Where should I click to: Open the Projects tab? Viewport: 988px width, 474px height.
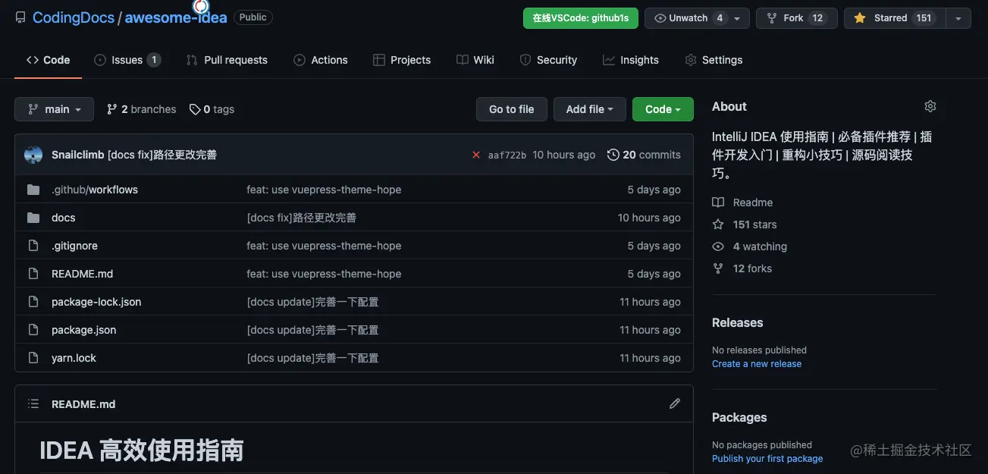pos(402,60)
